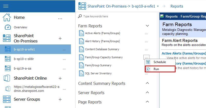Viewport: 206px width, 108px height.
Task: Open the Active Alerts (Farms/Groups) link
Action: (184, 53)
